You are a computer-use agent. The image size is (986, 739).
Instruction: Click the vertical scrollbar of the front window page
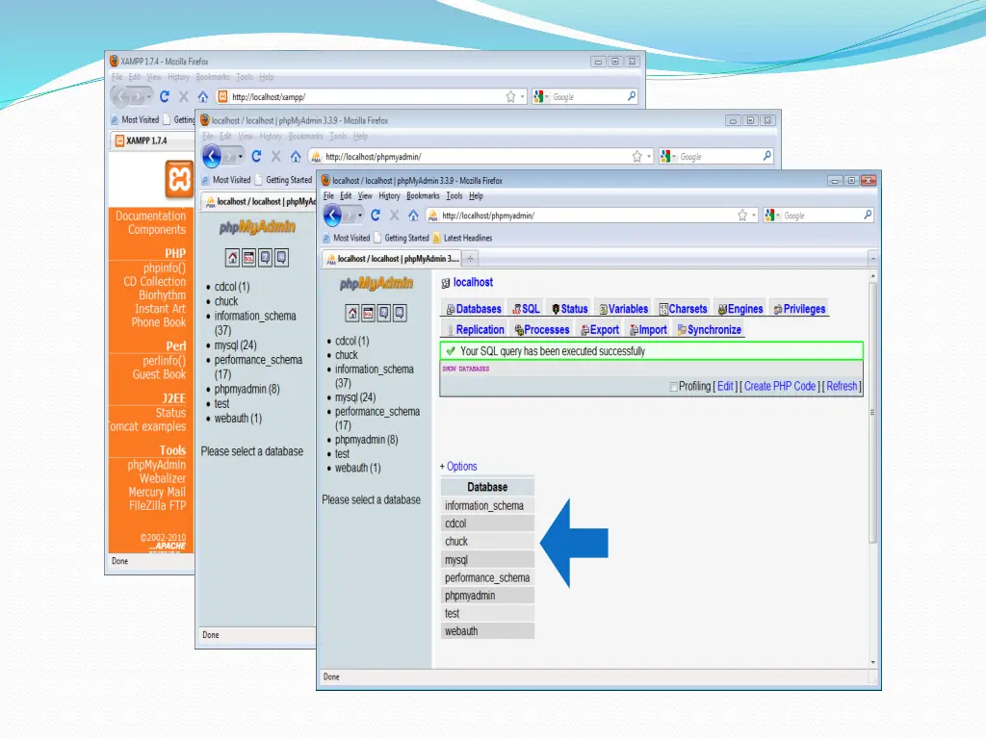[872, 413]
